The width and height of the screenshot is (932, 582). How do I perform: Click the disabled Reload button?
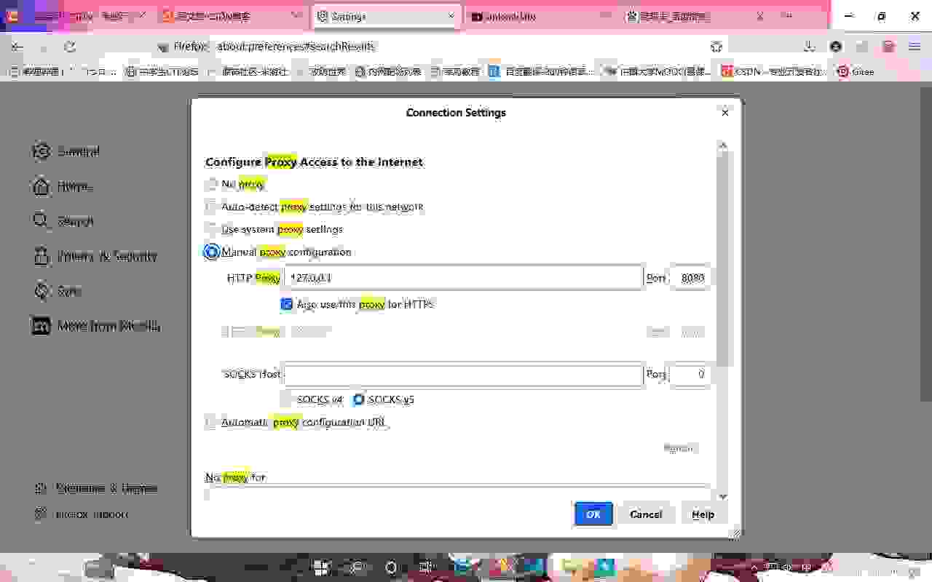[680, 448]
